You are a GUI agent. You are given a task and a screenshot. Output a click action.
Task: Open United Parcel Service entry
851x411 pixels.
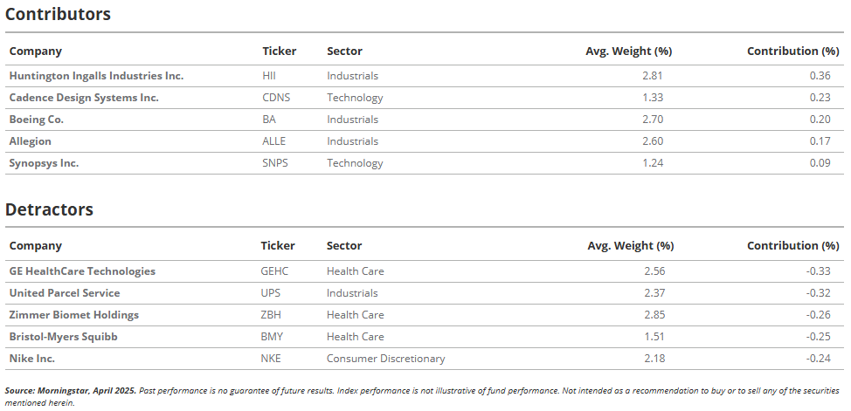click(65, 293)
